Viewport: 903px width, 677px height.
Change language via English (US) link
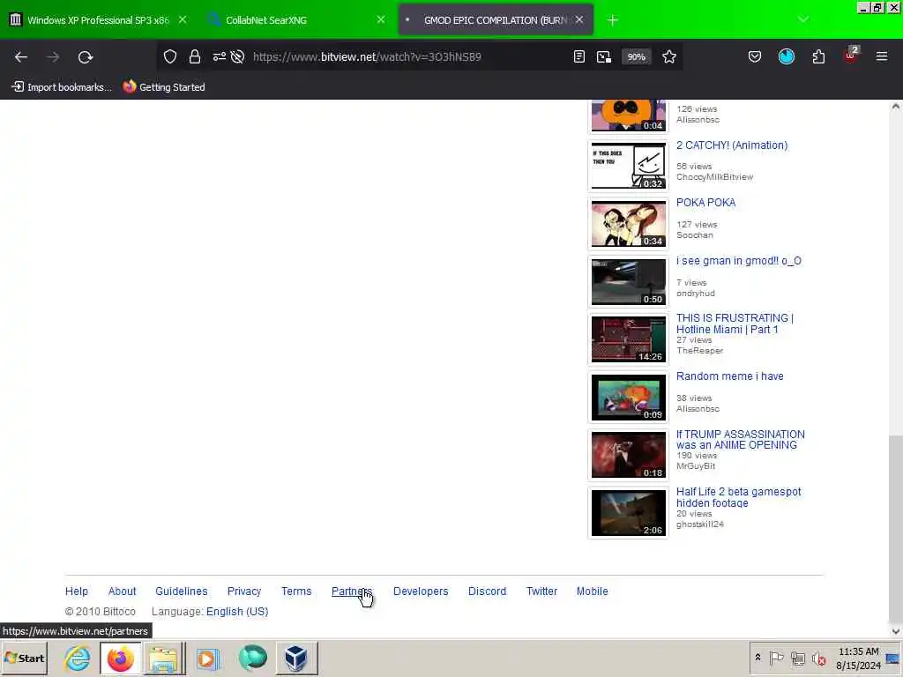click(237, 612)
